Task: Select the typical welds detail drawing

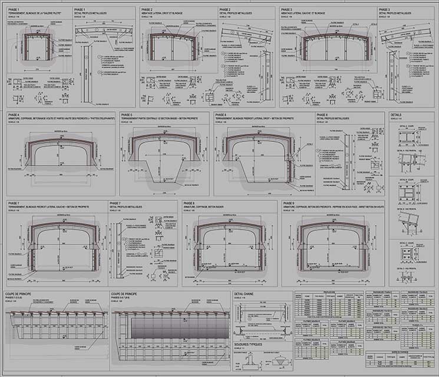Action: (263, 361)
